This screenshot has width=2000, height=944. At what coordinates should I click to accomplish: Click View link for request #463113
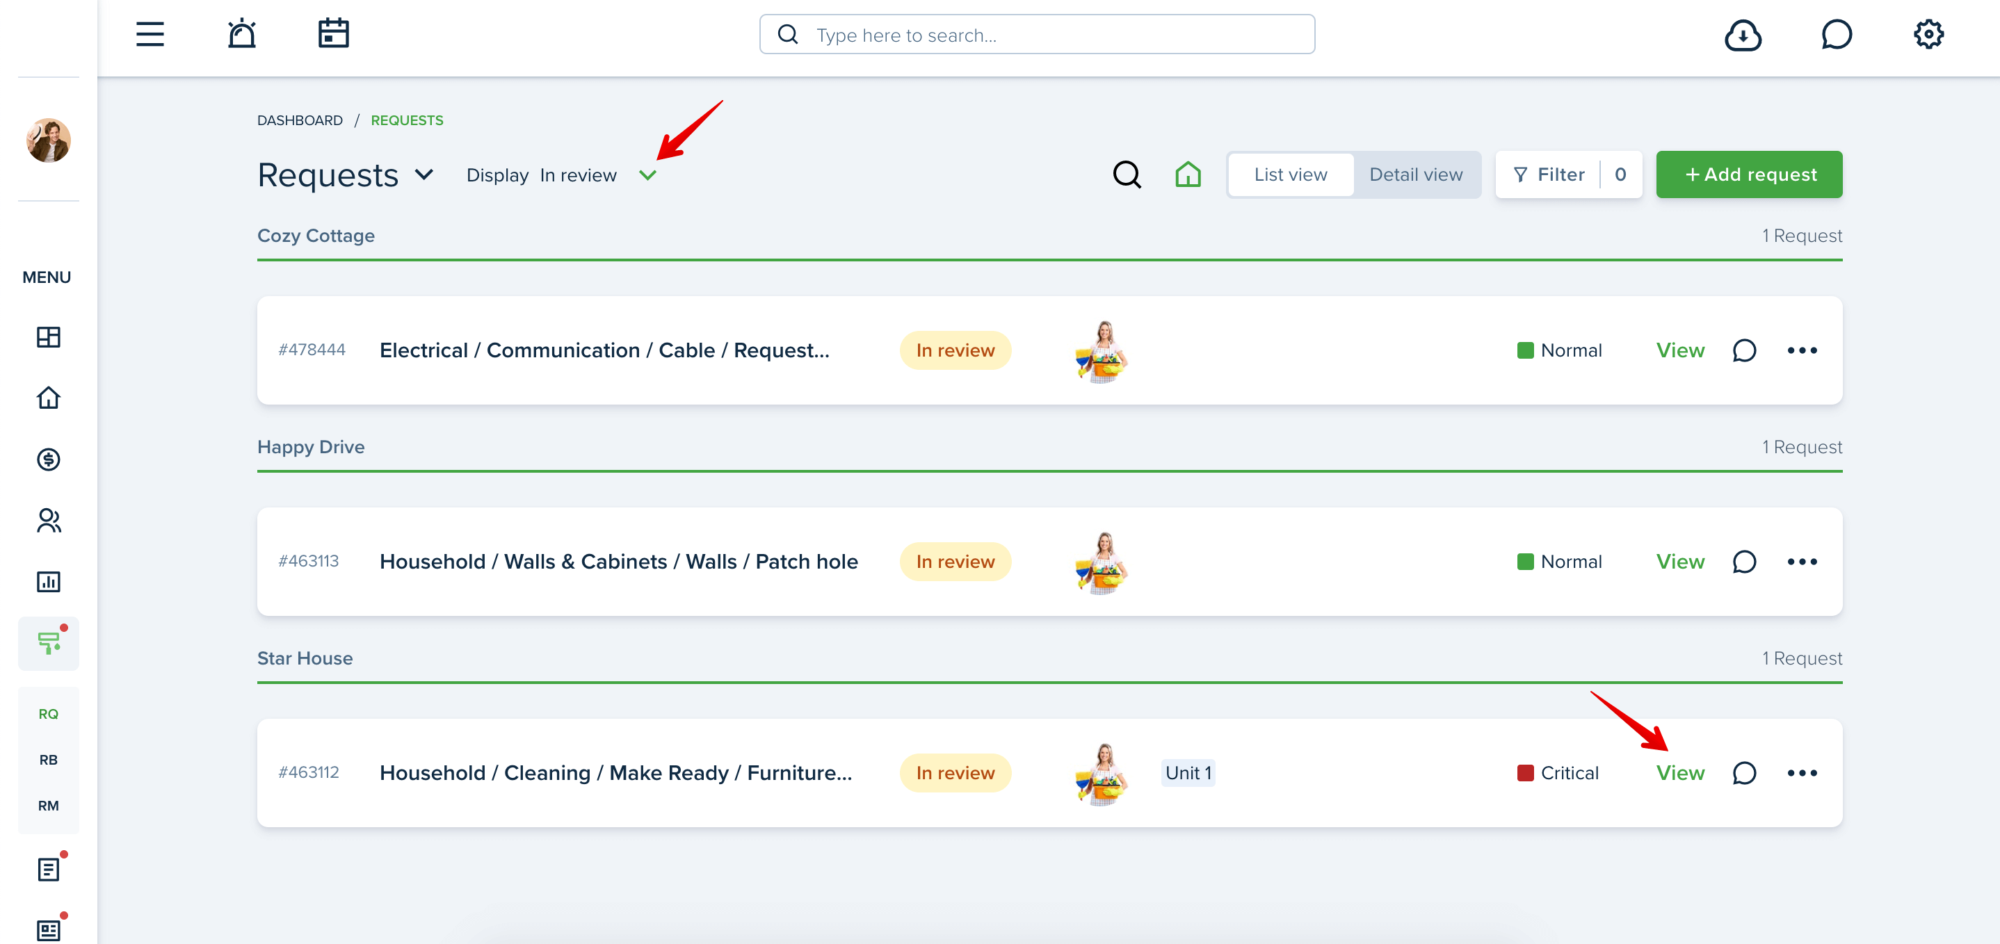(x=1680, y=561)
